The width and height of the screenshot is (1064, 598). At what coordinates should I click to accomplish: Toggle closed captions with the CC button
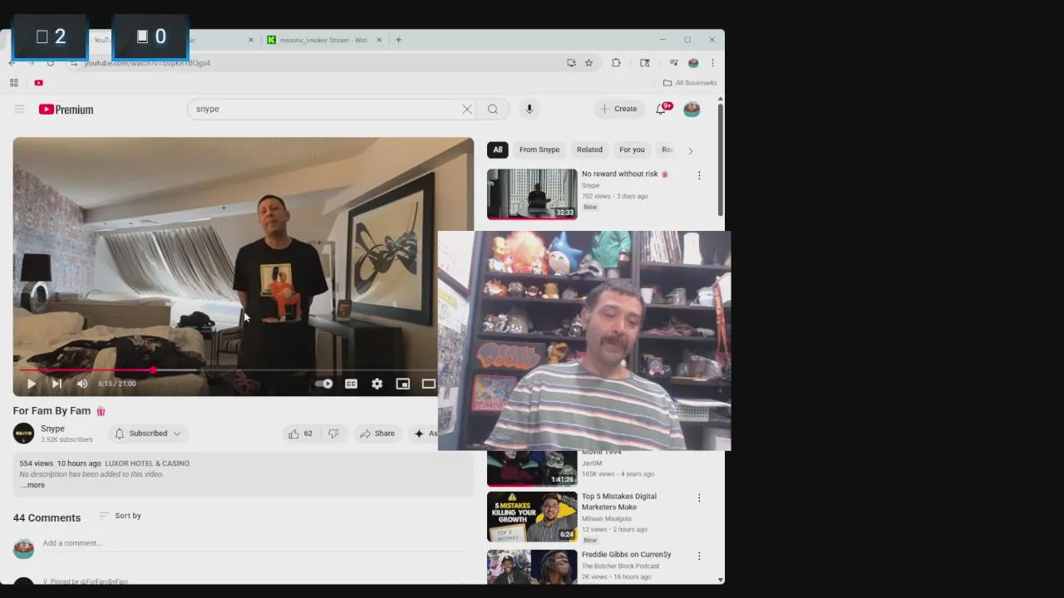point(351,384)
